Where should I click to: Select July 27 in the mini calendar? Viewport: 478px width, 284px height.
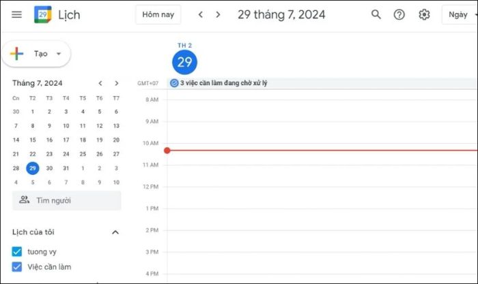[116, 154]
